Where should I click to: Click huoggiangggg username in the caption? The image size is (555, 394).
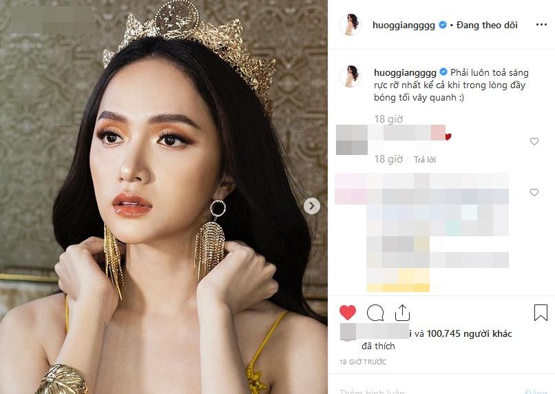point(405,72)
